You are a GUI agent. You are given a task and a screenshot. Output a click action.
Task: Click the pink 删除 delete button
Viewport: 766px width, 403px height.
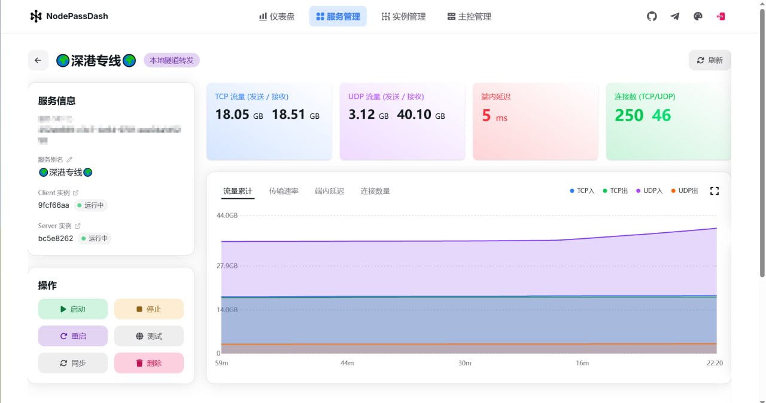pyautogui.click(x=149, y=363)
